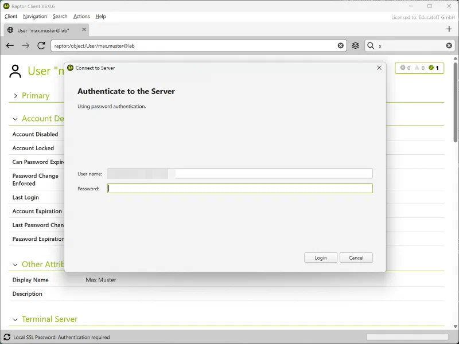
Task: Collapse the Other Attributes section
Action: [15, 265]
